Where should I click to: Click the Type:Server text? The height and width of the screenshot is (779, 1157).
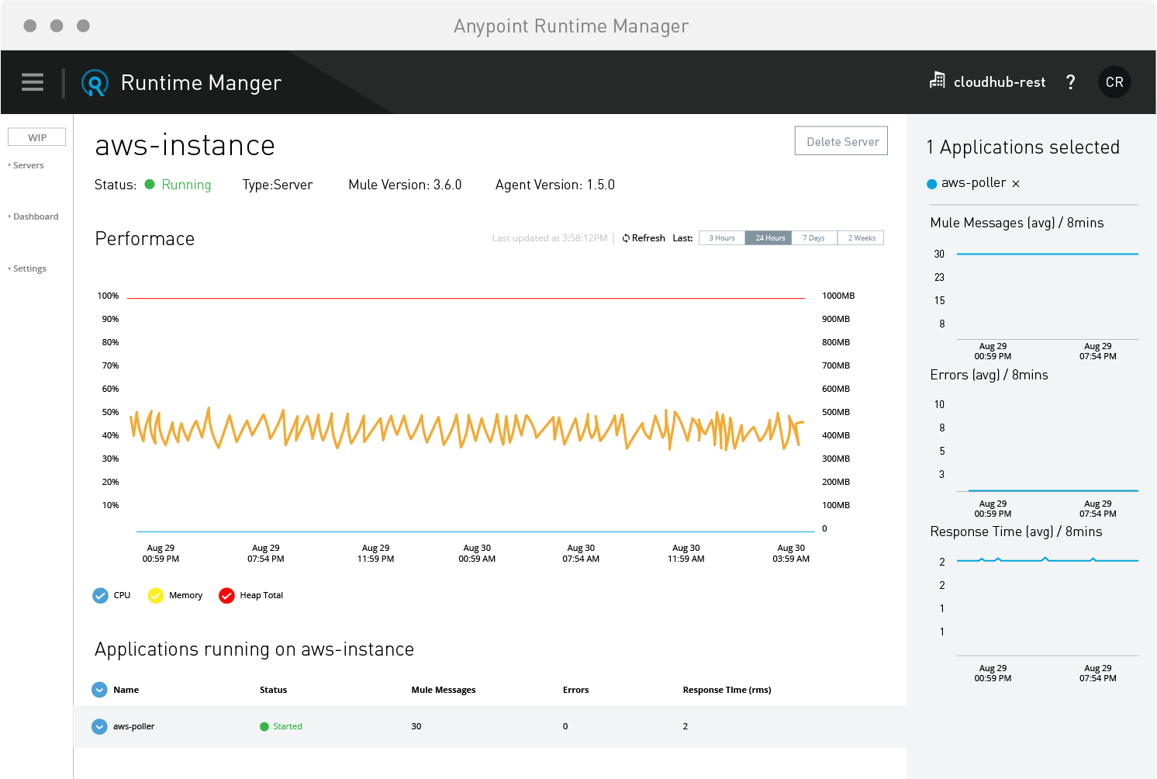click(278, 185)
